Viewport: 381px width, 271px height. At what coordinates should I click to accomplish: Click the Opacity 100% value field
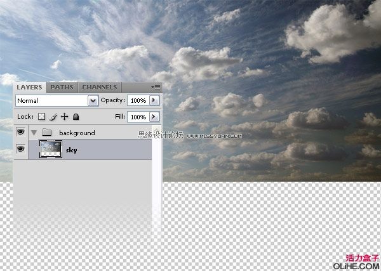point(138,100)
